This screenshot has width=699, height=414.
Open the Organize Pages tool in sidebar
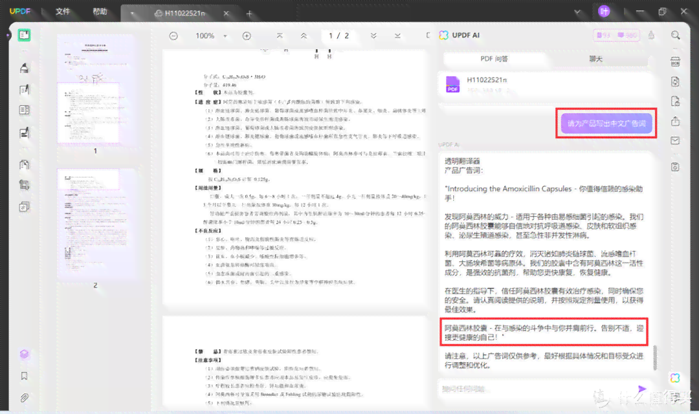coord(24,110)
